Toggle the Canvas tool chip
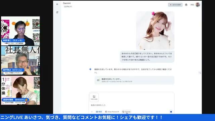Screen dimensions: 215x121 [x=126, y=112]
